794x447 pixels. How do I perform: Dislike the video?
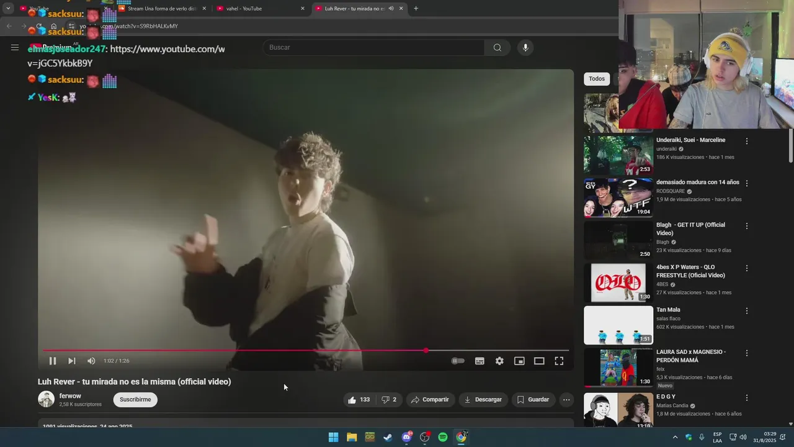389,400
